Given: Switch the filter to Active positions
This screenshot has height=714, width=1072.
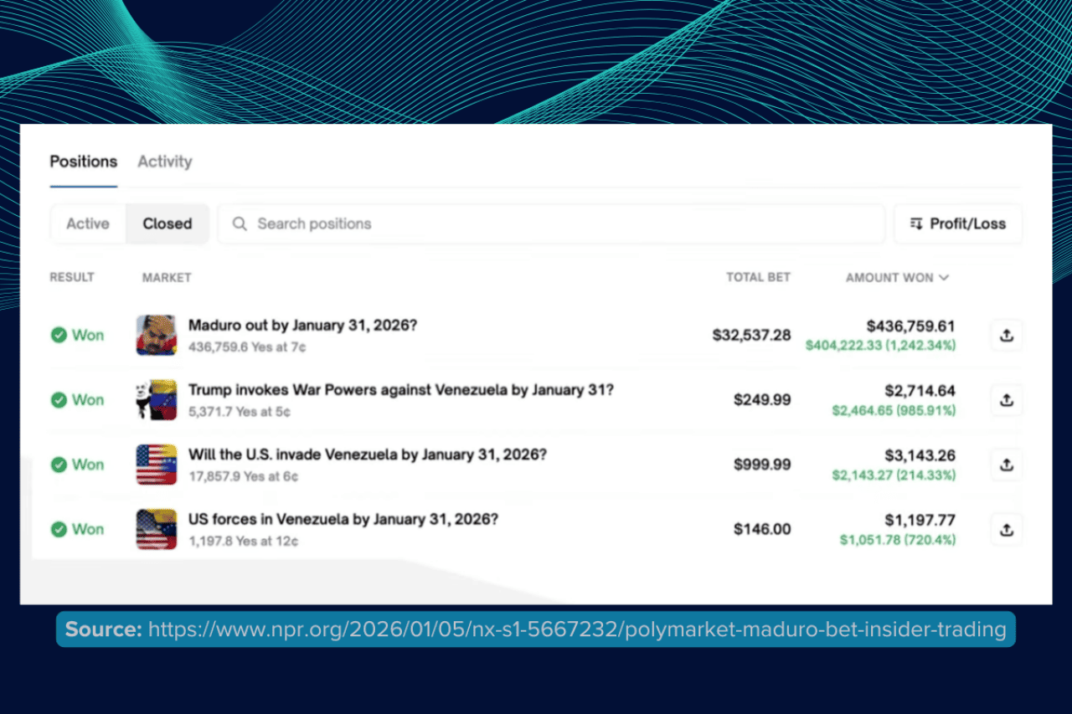Looking at the screenshot, I should point(87,223).
